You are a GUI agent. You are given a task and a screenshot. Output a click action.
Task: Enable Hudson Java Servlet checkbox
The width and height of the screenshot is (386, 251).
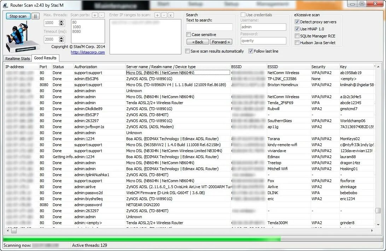coord(297,43)
